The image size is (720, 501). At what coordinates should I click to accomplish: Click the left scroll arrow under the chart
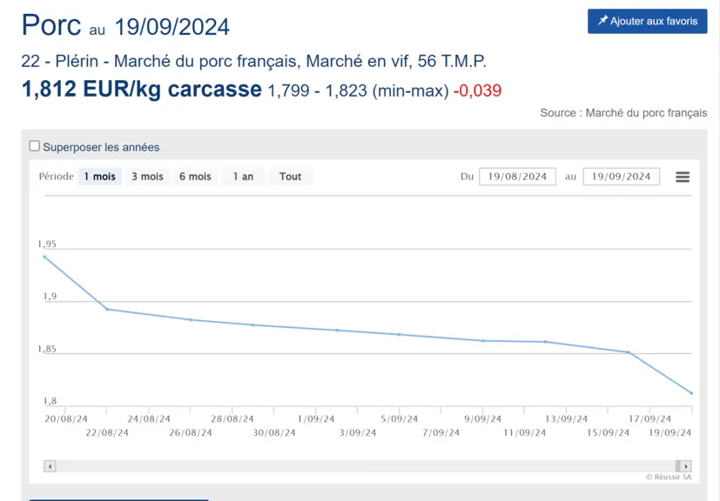point(50,466)
